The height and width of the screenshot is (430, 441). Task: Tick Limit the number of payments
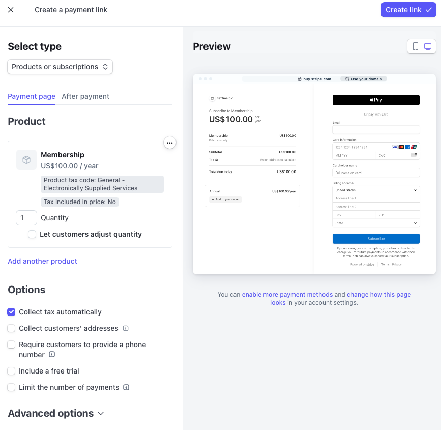pyautogui.click(x=11, y=387)
